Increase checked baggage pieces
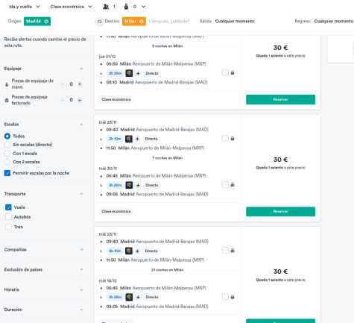 [x=80, y=100]
